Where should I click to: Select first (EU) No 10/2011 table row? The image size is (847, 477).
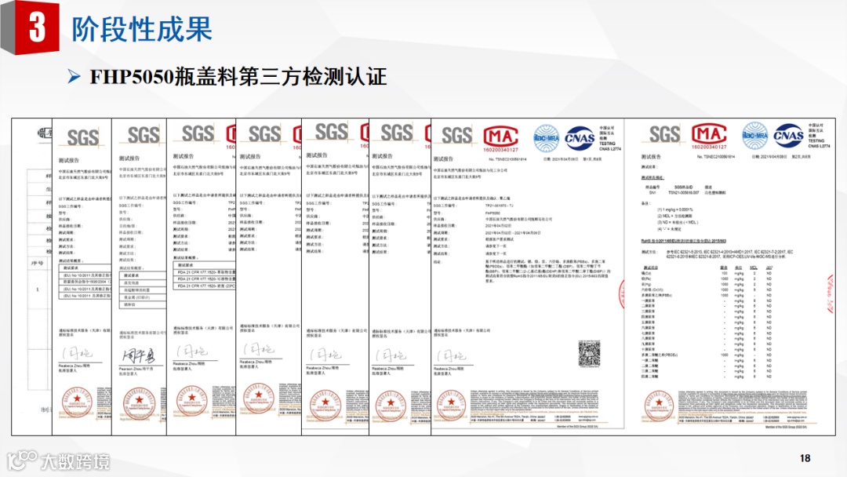click(85, 275)
